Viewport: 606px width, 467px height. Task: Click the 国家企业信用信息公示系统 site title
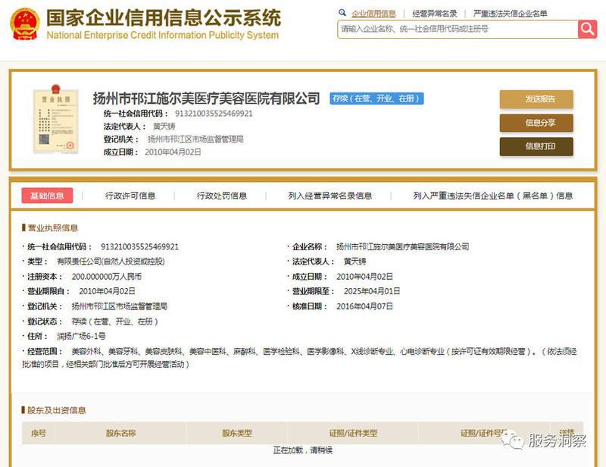163,18
